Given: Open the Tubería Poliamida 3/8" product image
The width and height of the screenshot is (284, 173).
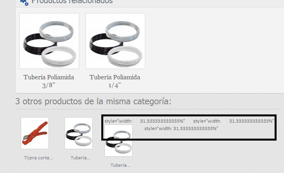Looking at the screenshot, I should tap(49, 41).
